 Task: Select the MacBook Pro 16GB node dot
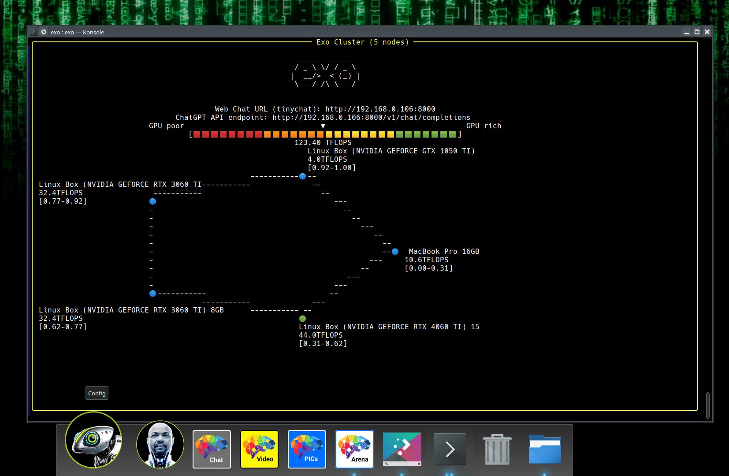394,251
